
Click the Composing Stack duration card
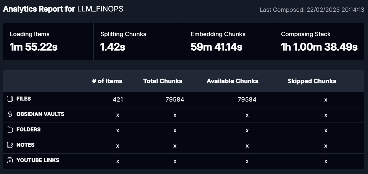pos(319,42)
